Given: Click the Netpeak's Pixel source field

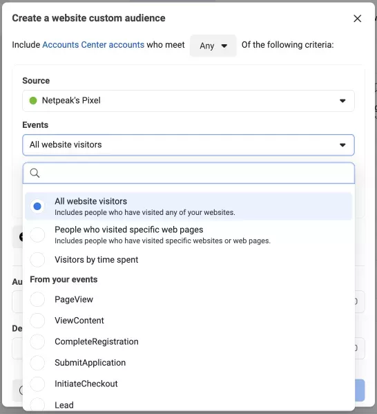Looking at the screenshot, I should (188, 101).
